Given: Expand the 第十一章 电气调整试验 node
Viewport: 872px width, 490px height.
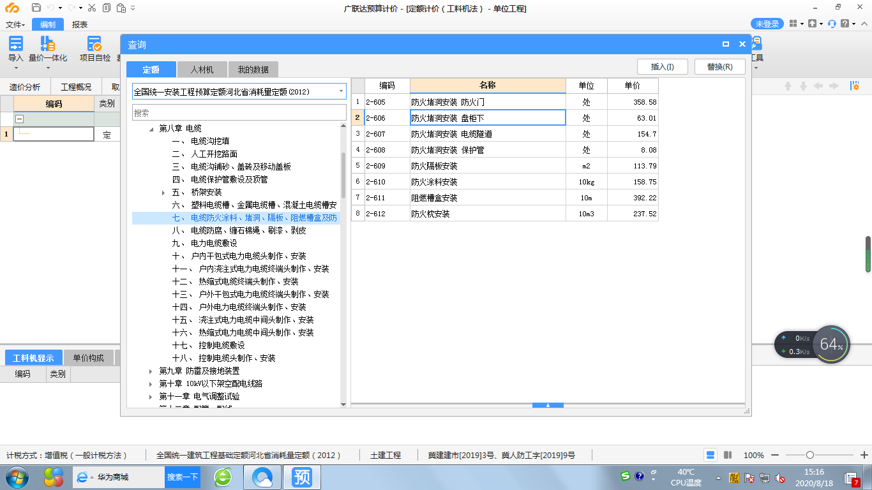Looking at the screenshot, I should point(151,397).
